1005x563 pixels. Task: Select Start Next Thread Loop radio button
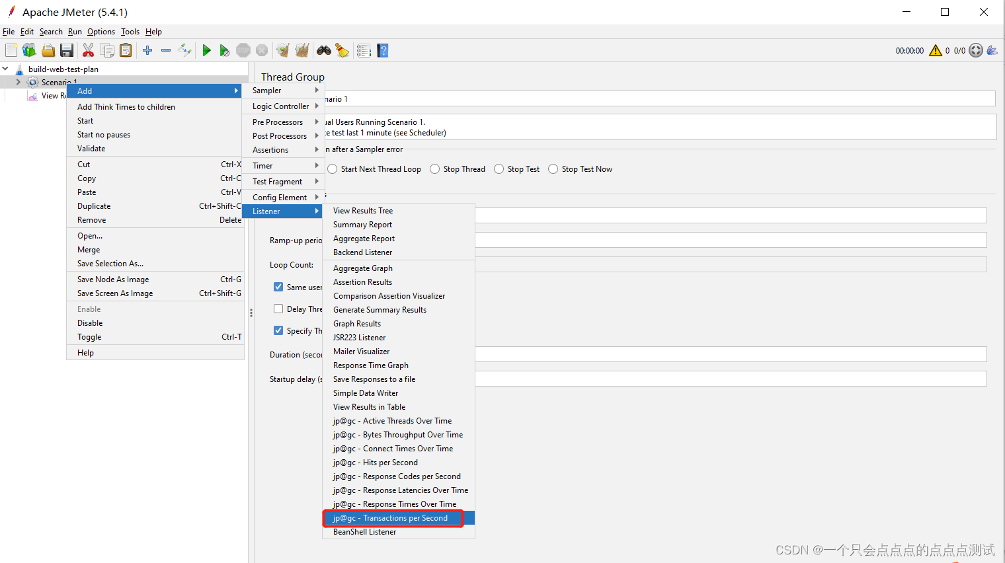[333, 169]
